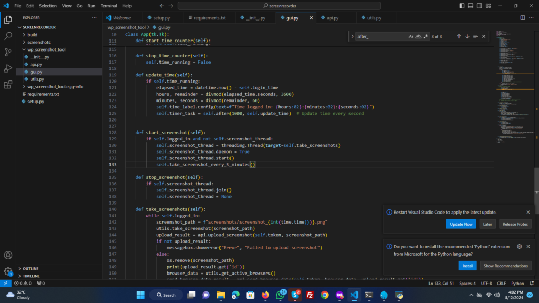
Task: Expand the build folder
Action: [x=32, y=35]
